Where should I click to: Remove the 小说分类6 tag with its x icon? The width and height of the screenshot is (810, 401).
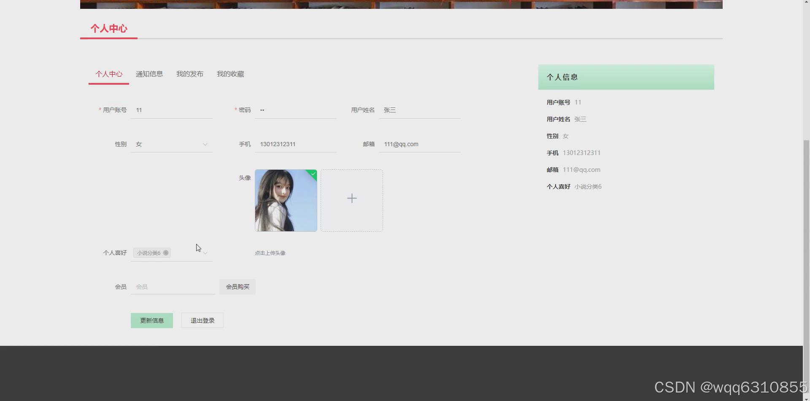(166, 253)
